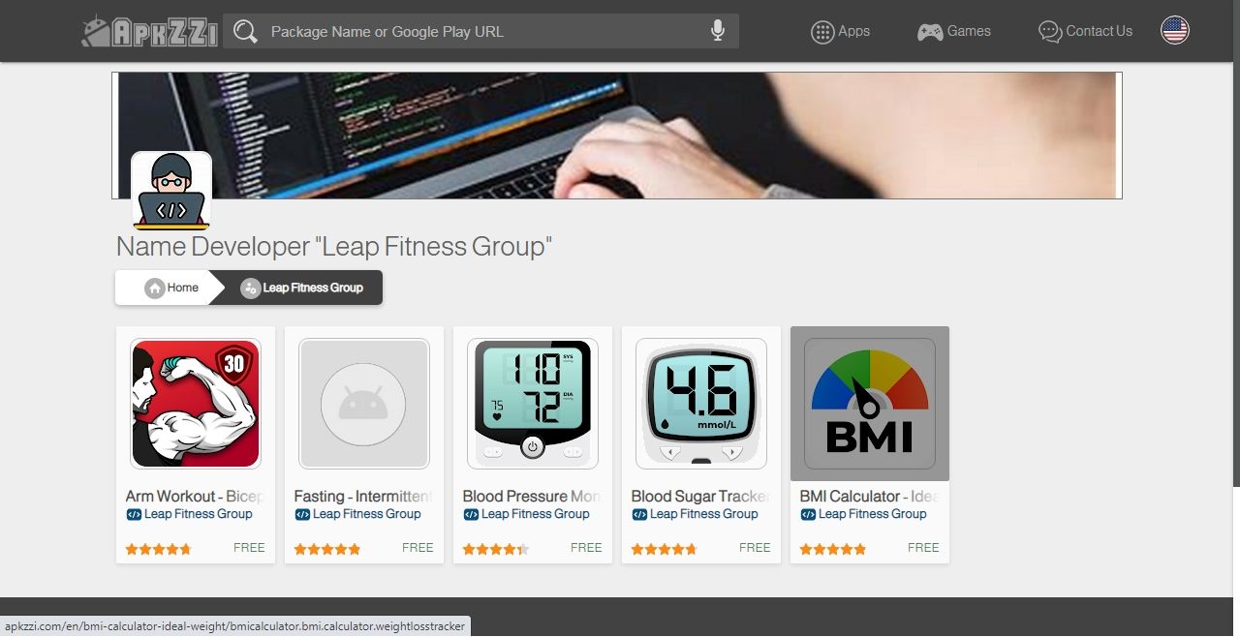Activate the microphone voice search icon
1240x637 pixels.
(x=718, y=31)
